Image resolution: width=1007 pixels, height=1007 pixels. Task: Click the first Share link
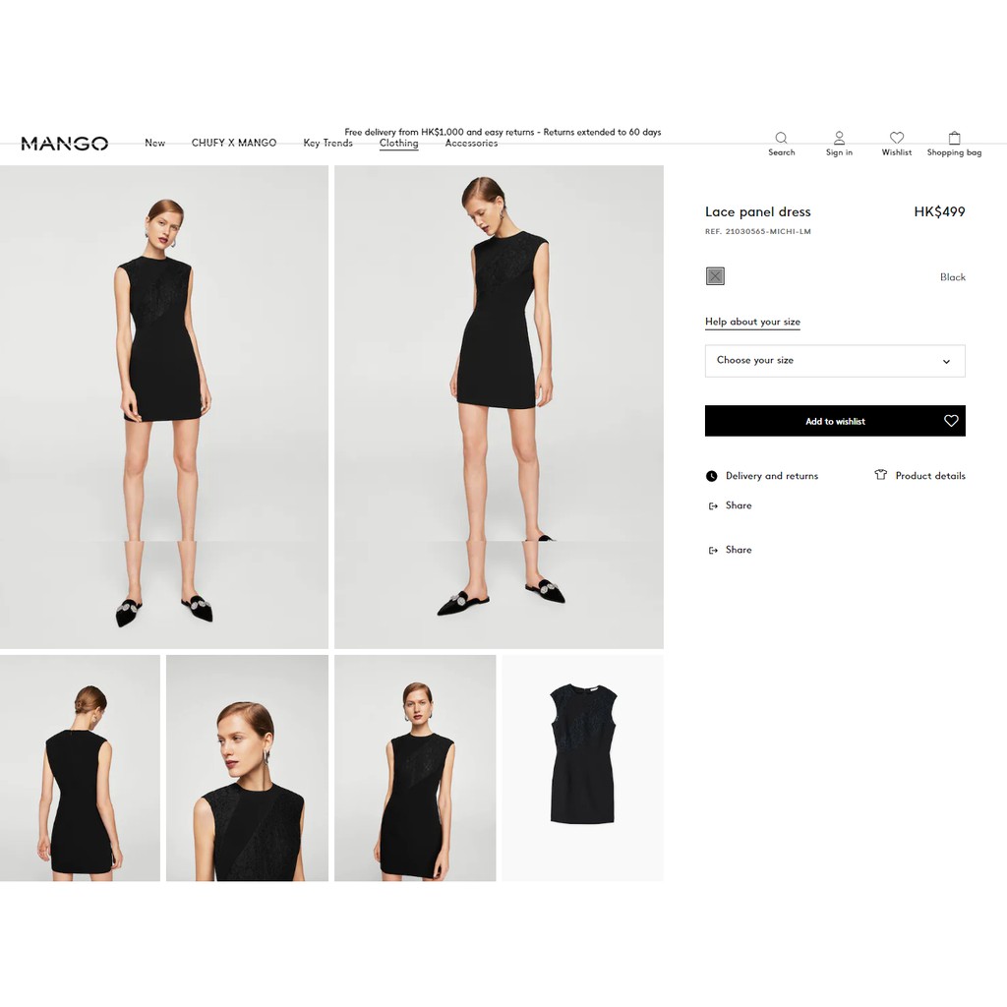[x=738, y=505]
